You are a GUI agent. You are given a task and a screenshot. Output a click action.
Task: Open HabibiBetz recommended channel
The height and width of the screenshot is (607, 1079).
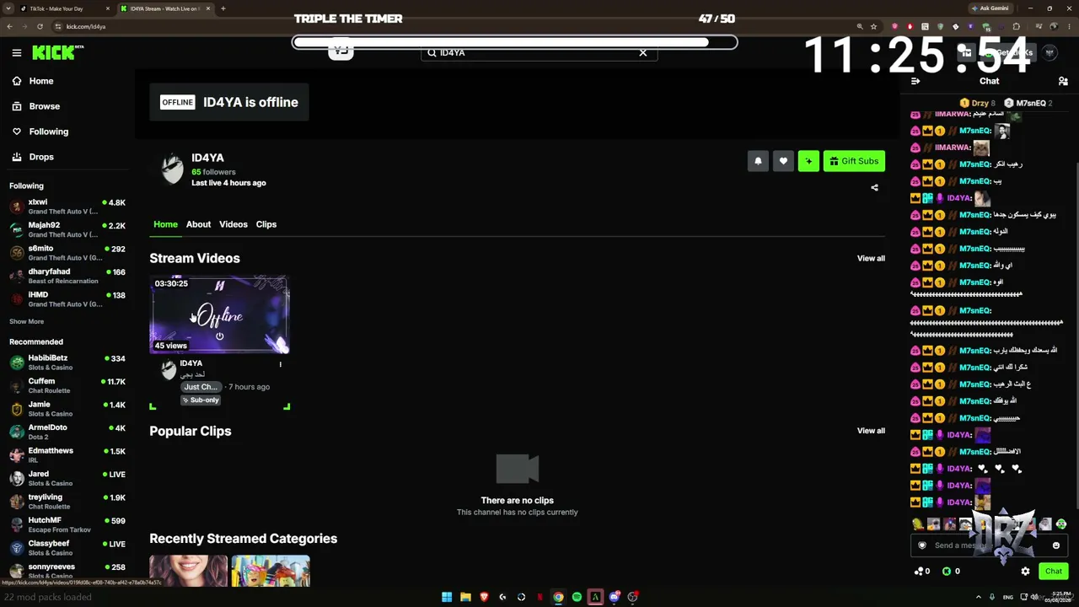pyautogui.click(x=67, y=363)
